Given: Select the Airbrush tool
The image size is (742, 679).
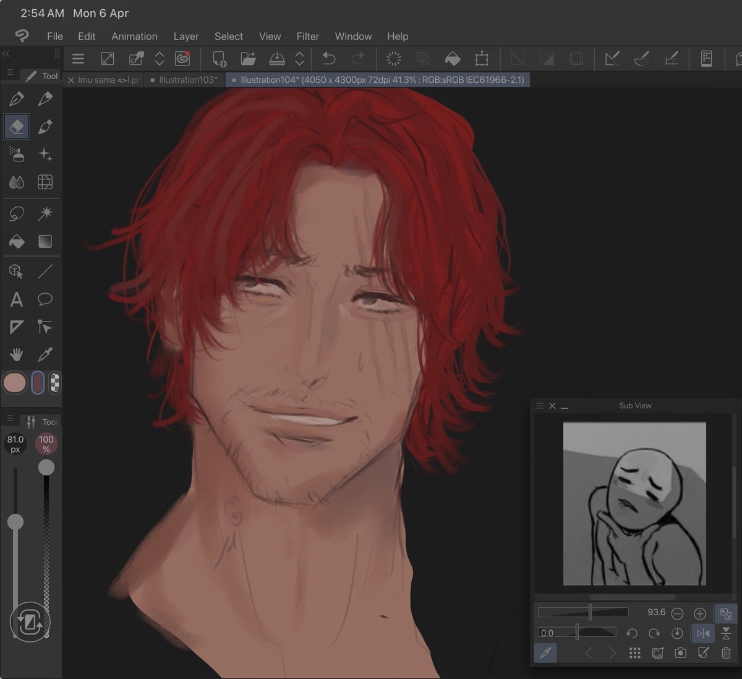Looking at the screenshot, I should pyautogui.click(x=17, y=155).
